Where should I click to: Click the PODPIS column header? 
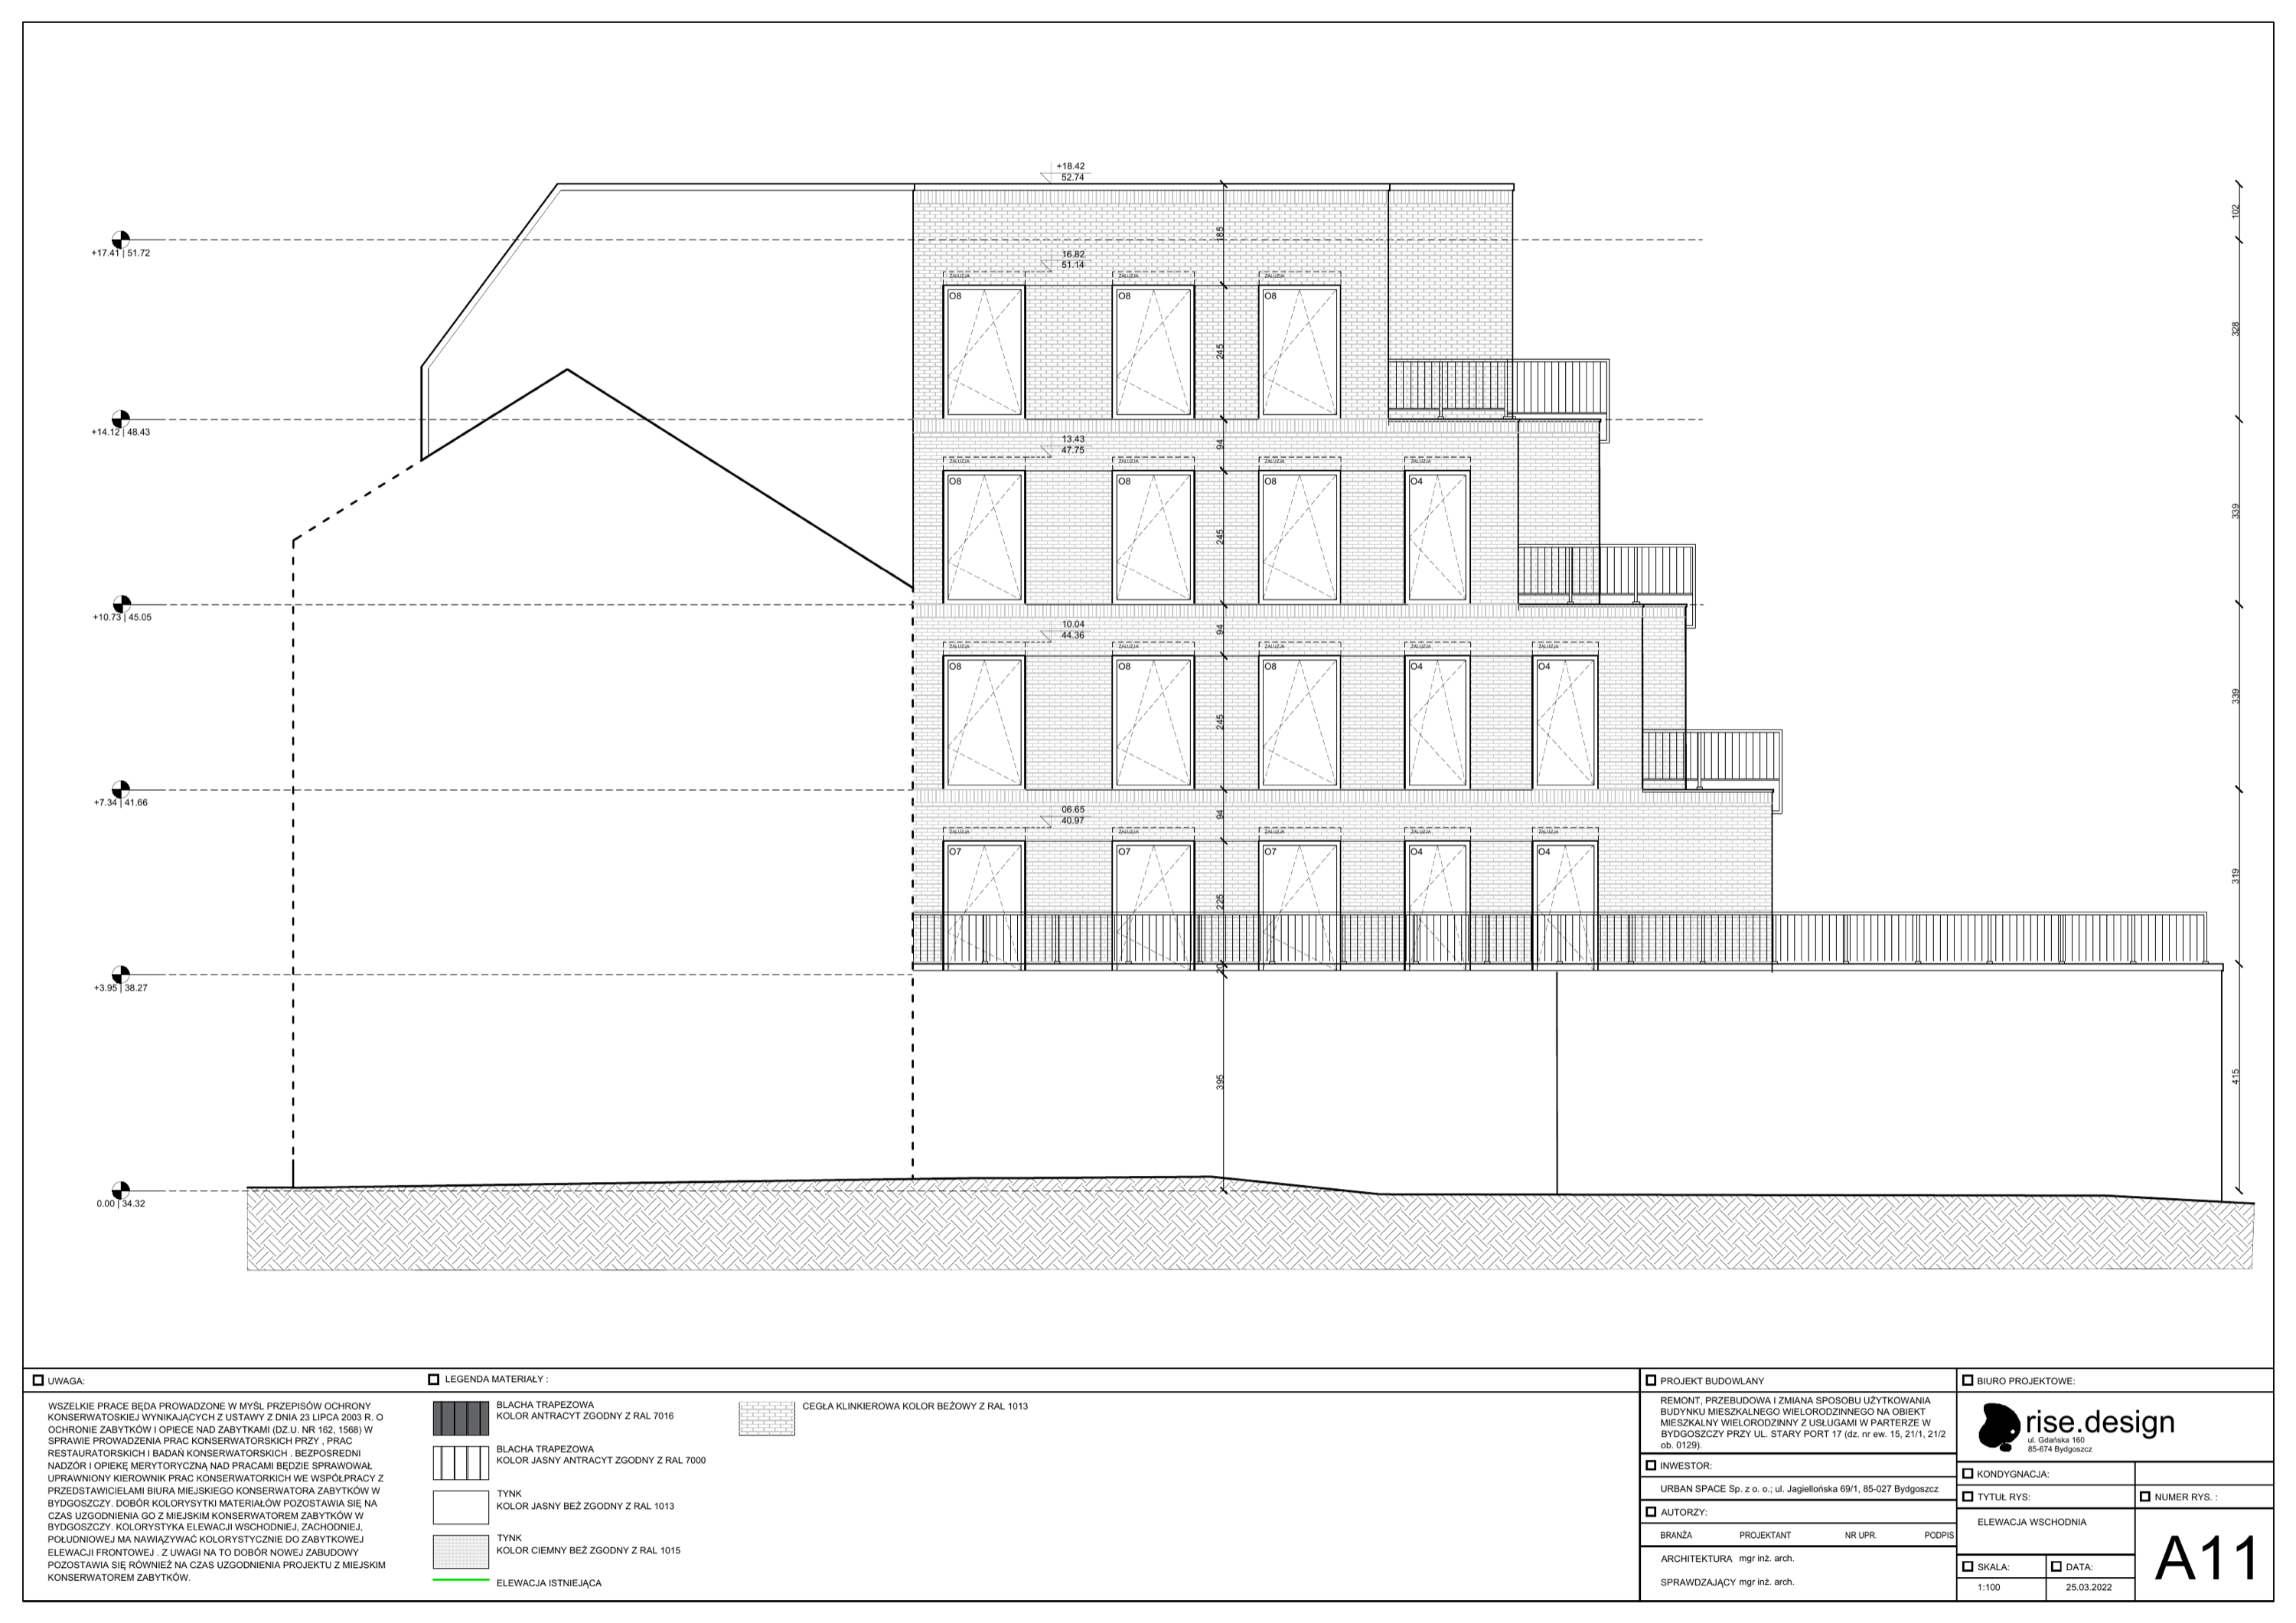tap(1938, 1535)
